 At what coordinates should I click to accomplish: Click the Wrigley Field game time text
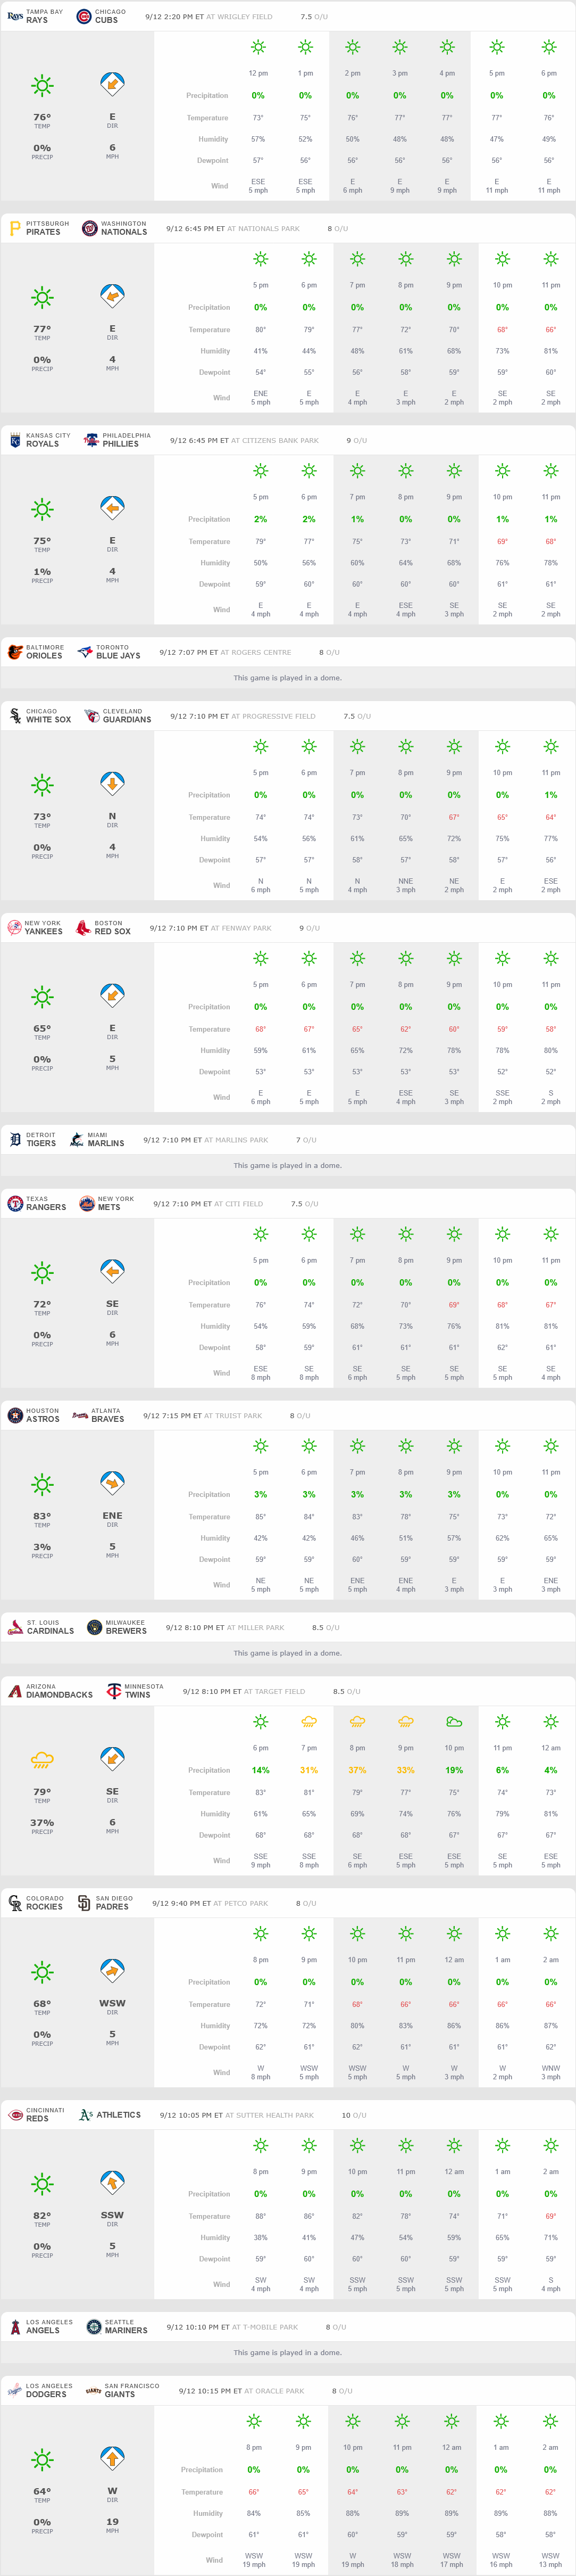[x=174, y=17]
